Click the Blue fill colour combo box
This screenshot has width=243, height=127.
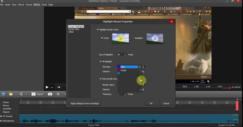pos(128,67)
